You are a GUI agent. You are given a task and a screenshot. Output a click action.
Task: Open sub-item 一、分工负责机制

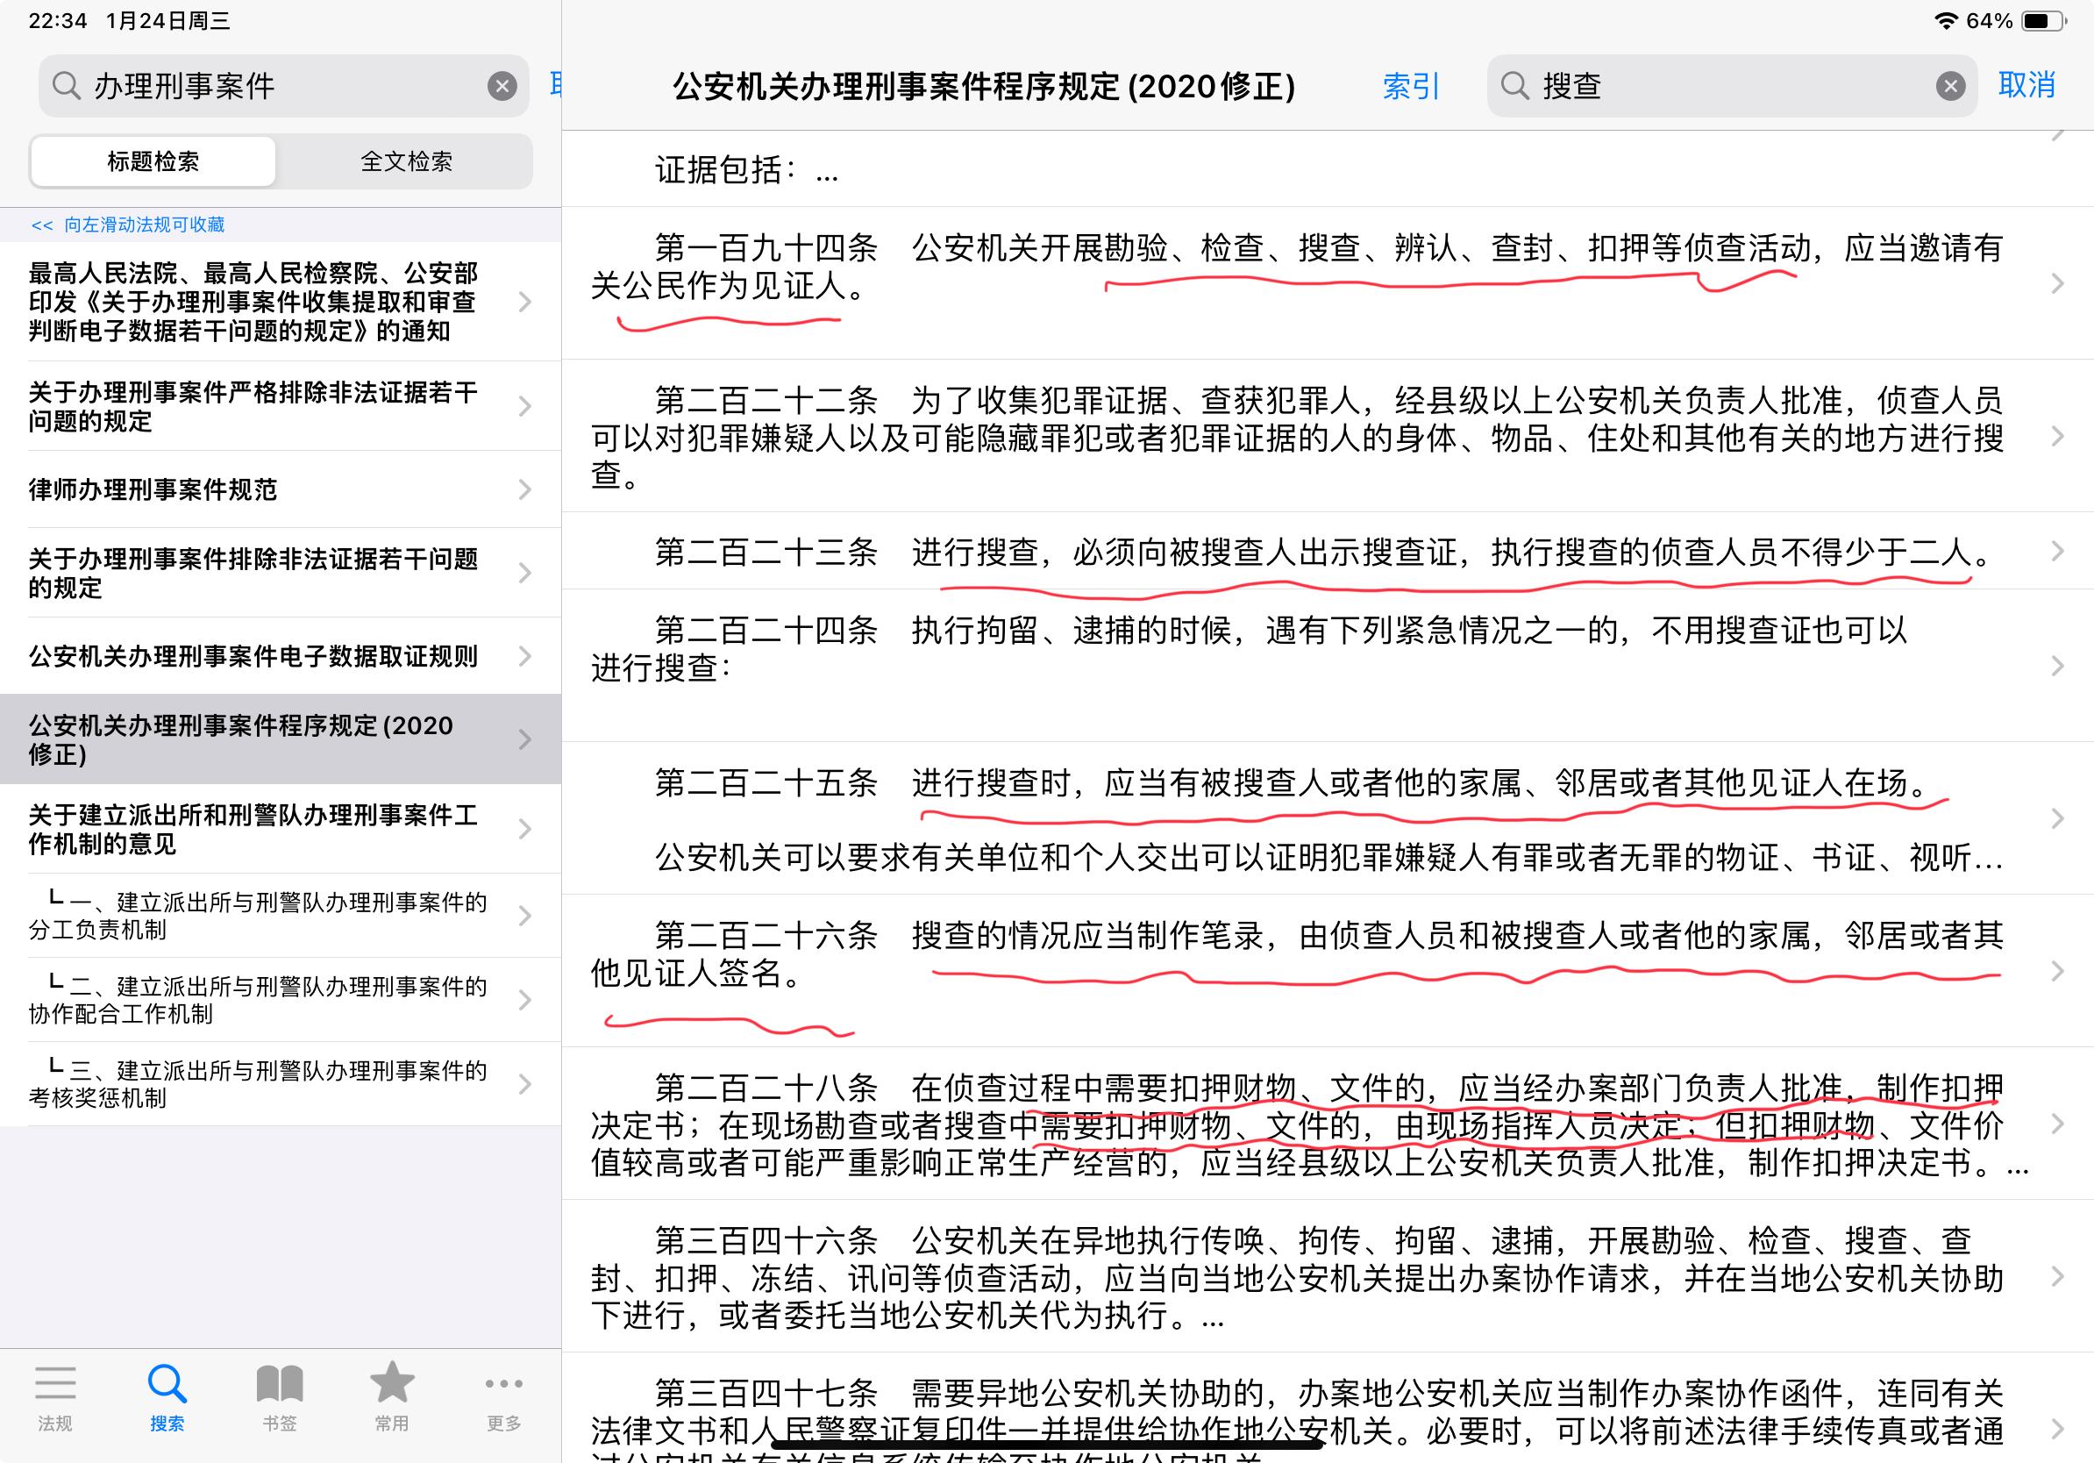(x=280, y=916)
